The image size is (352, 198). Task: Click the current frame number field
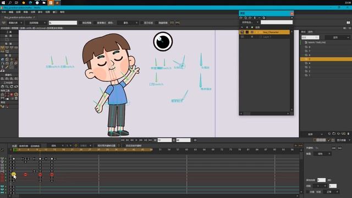pos(164,140)
